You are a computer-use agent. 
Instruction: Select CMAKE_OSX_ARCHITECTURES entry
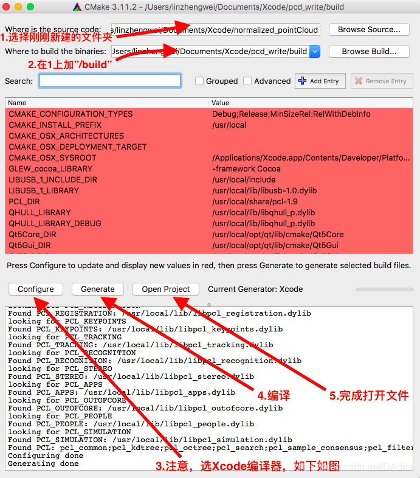click(66, 136)
